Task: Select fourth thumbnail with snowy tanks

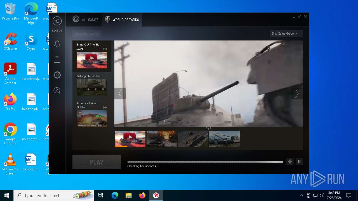Action: [x=225, y=139]
